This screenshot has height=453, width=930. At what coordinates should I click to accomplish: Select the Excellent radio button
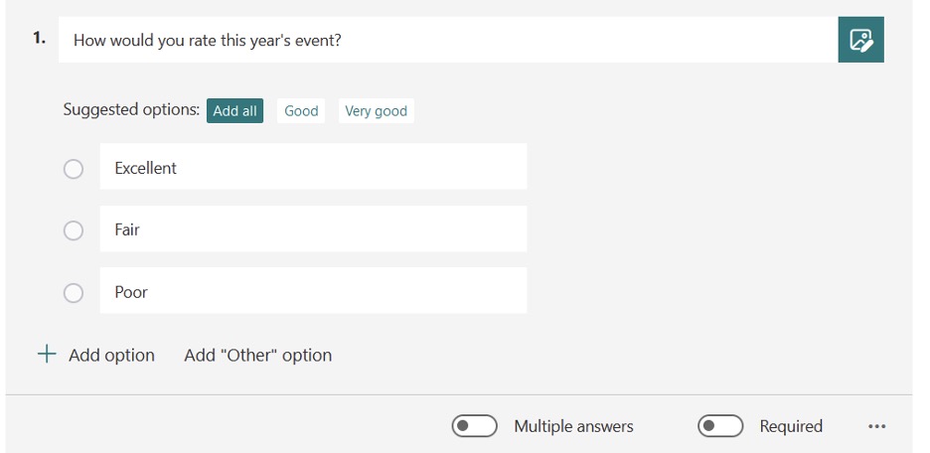pyautogui.click(x=74, y=169)
